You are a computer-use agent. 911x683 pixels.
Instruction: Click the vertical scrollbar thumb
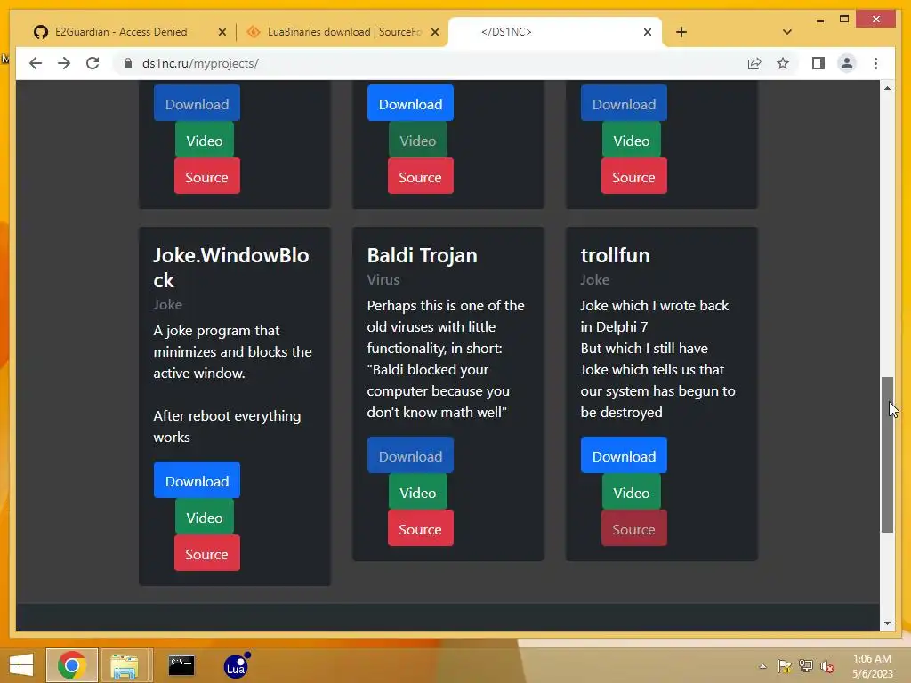tap(887, 454)
